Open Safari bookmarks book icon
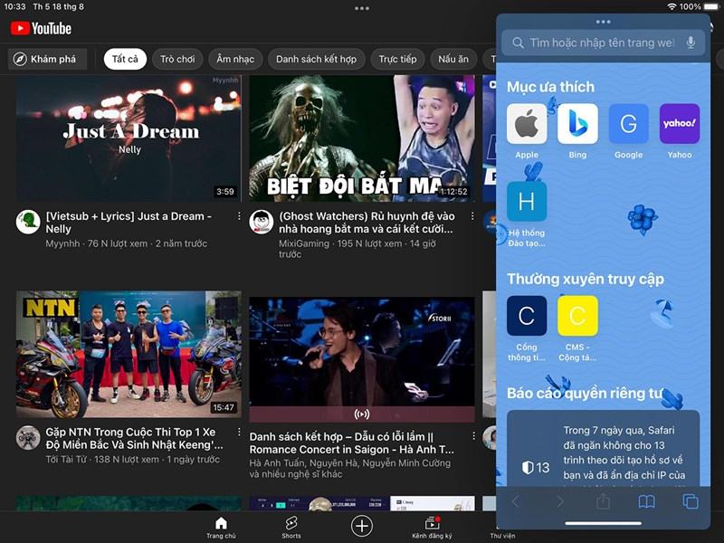Screen dimensions: 724x543 coord(646,501)
